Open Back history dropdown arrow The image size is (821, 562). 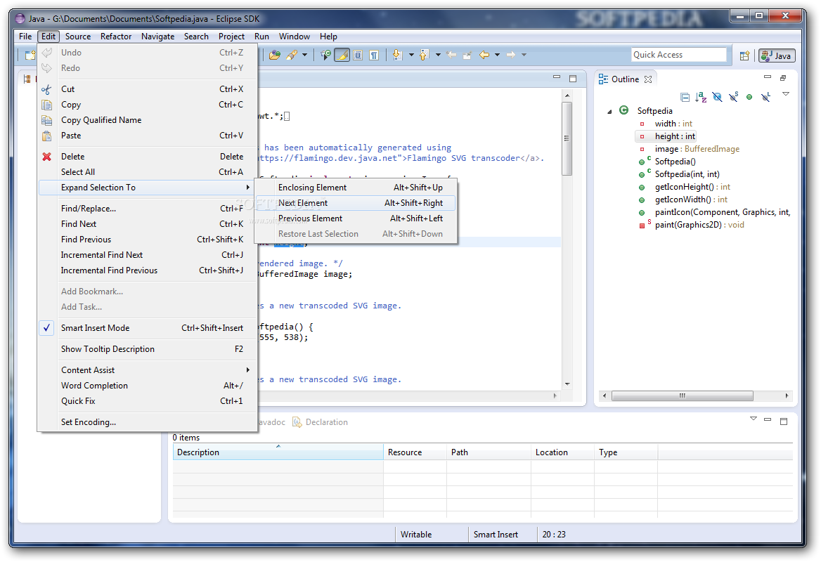(x=498, y=55)
